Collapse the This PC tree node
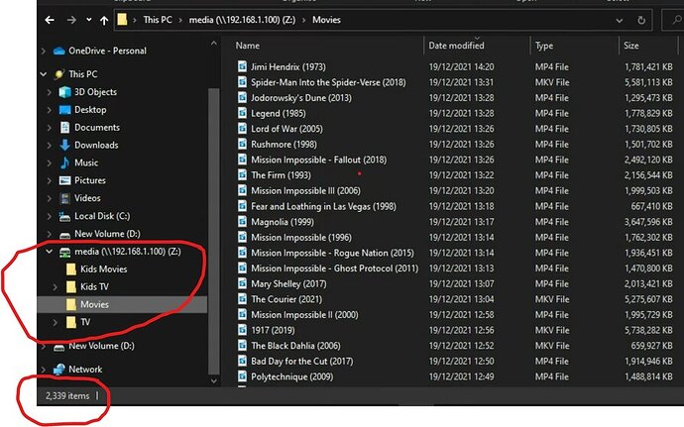 coord(44,74)
